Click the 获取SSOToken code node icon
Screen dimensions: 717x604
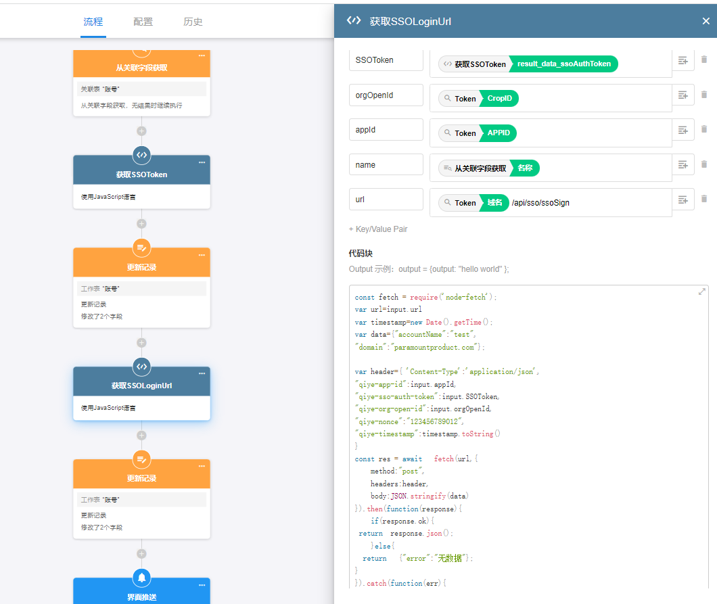tap(141, 155)
